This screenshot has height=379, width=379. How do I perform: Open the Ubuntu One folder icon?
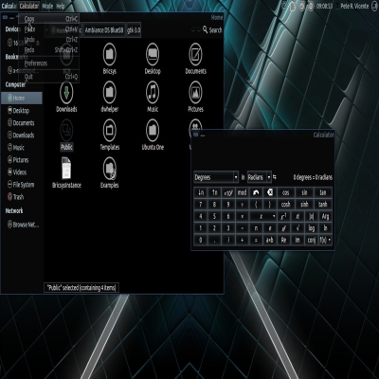click(x=153, y=130)
